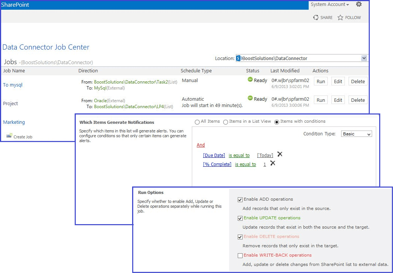Screen dimensions: 393x273
Task: Click the 6/9/2013 3:00:06 PM timestamp
Action: click(x=290, y=105)
